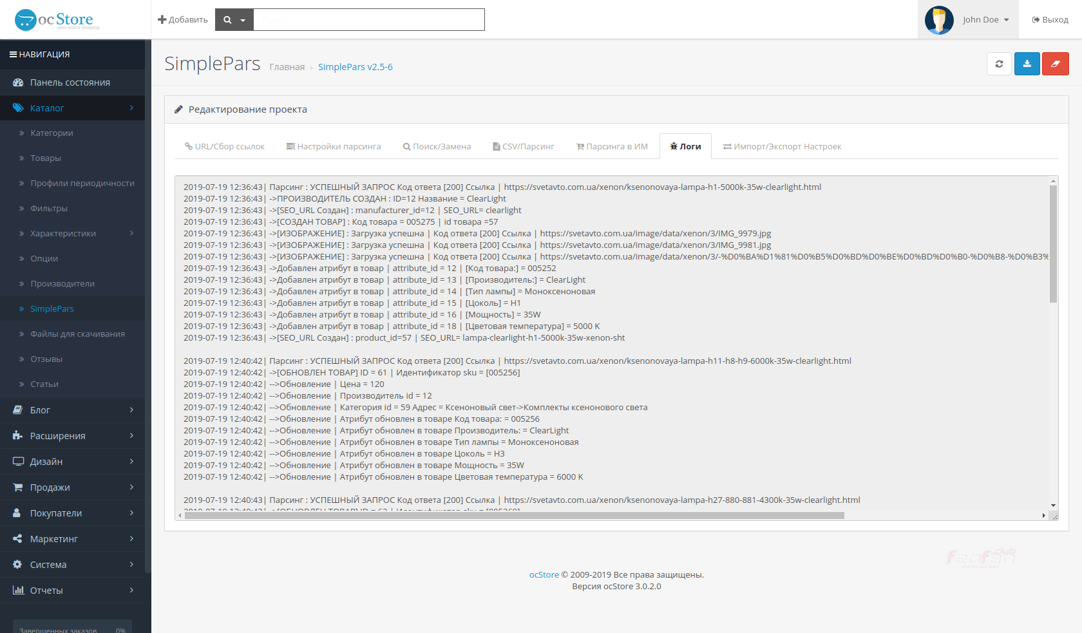Switch to URL/Сбор ссылок tab
The height and width of the screenshot is (633, 1082).
pyautogui.click(x=225, y=146)
